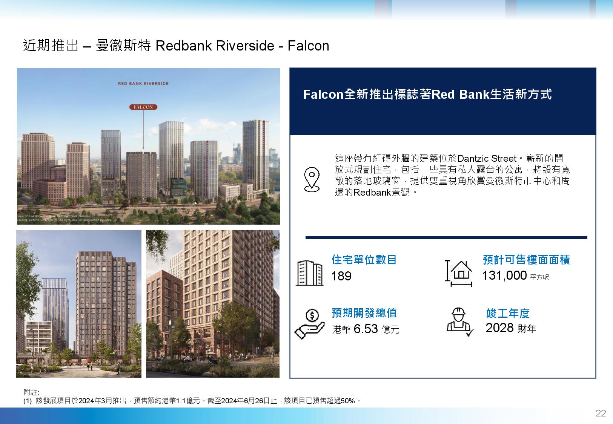
Task: Open the street-level Falcon tower image
Action: click(x=79, y=304)
